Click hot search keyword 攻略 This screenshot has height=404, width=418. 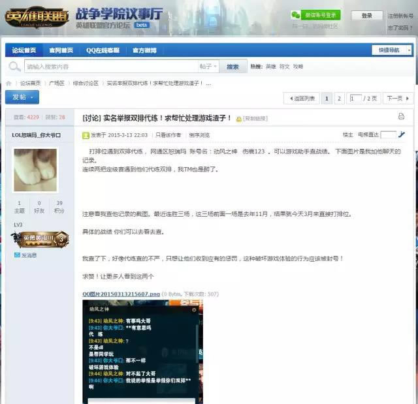click(298, 67)
